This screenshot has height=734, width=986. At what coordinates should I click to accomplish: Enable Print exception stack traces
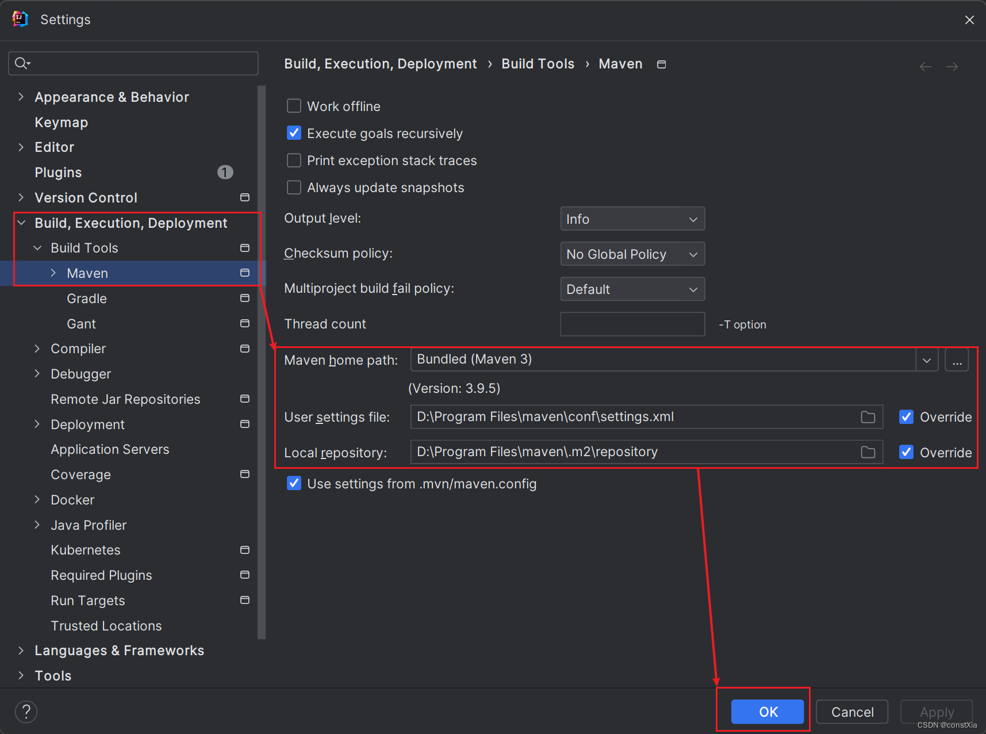[294, 160]
